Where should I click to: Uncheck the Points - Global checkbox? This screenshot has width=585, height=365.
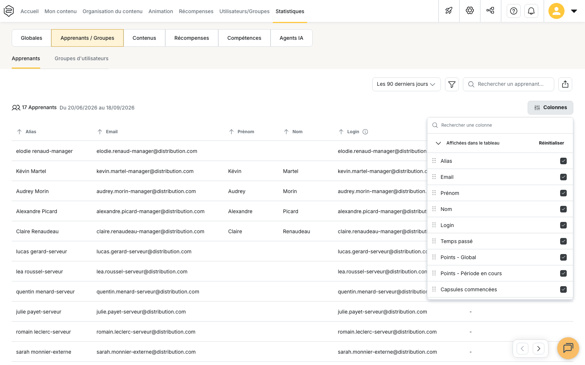tap(563, 257)
